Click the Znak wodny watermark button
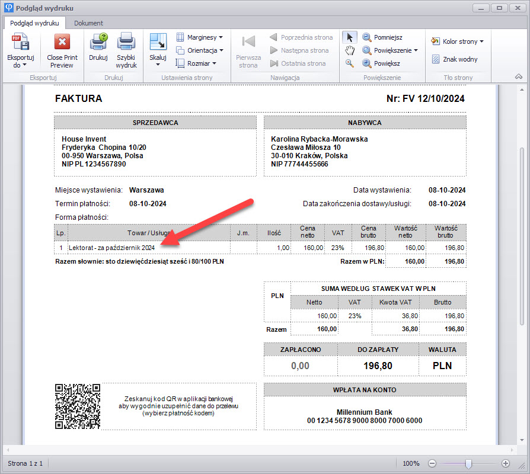This screenshot has height=474, width=530. pyautogui.click(x=454, y=59)
